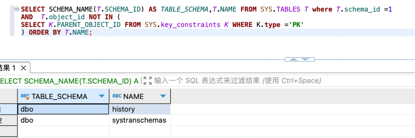Viewport: 415px width, 138px height.
Task: Click the expand filter panel icon
Action: point(148,81)
